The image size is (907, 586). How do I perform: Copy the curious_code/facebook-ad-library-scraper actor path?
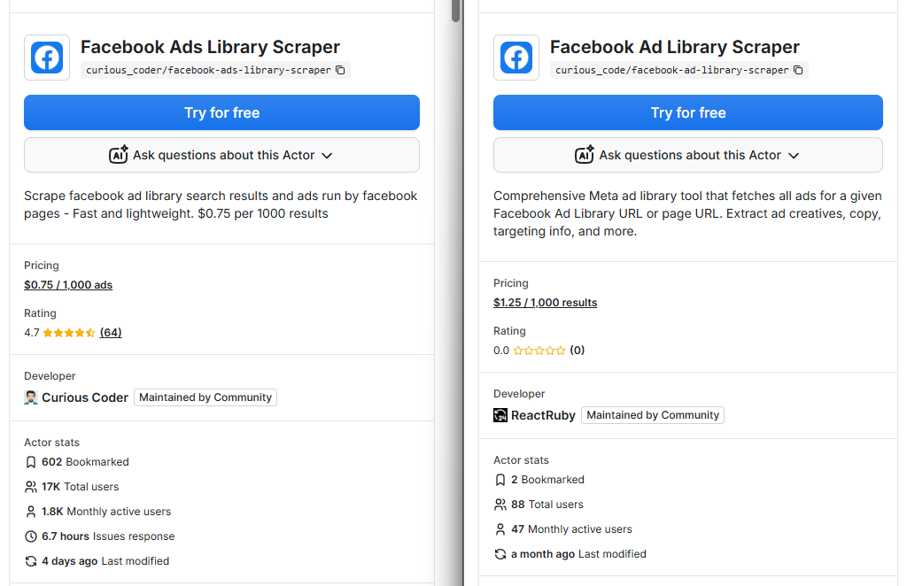point(798,70)
